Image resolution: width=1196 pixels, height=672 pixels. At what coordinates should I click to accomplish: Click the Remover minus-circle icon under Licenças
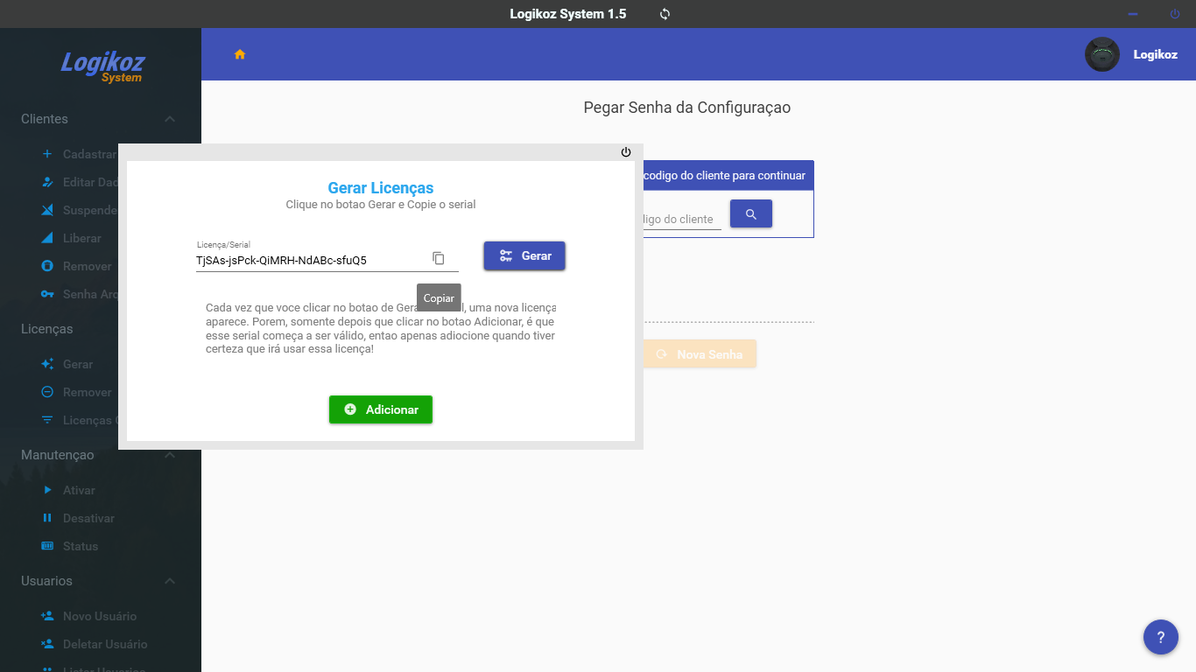[47, 392]
